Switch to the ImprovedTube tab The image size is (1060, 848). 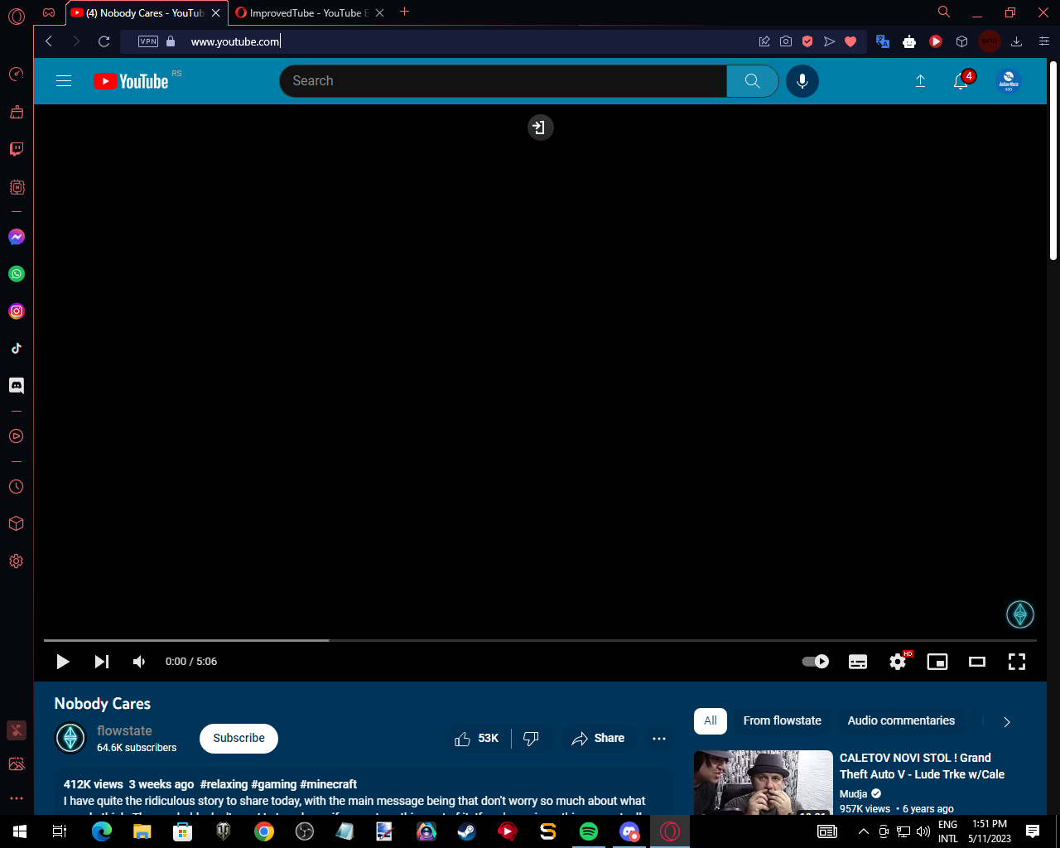pyautogui.click(x=302, y=12)
